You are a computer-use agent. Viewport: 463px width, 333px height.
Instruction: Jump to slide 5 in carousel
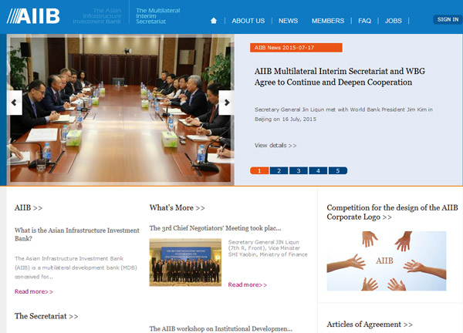337,170
